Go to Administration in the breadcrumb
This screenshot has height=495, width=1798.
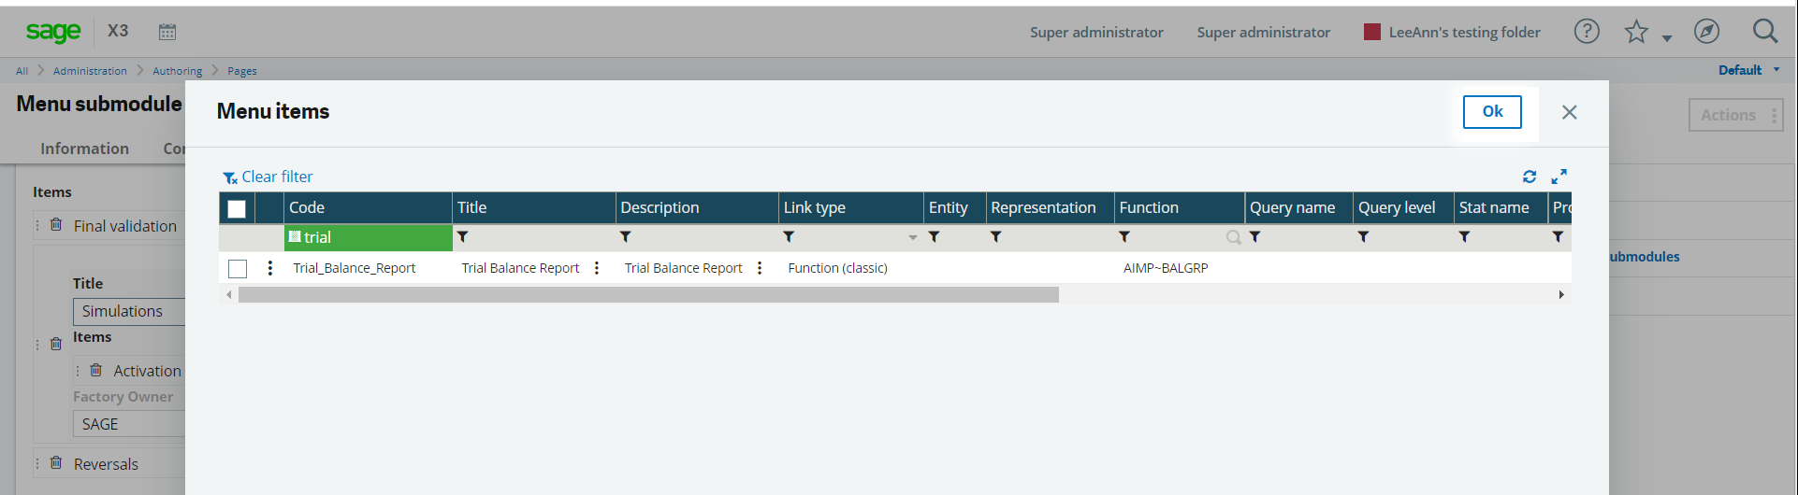[x=90, y=71]
